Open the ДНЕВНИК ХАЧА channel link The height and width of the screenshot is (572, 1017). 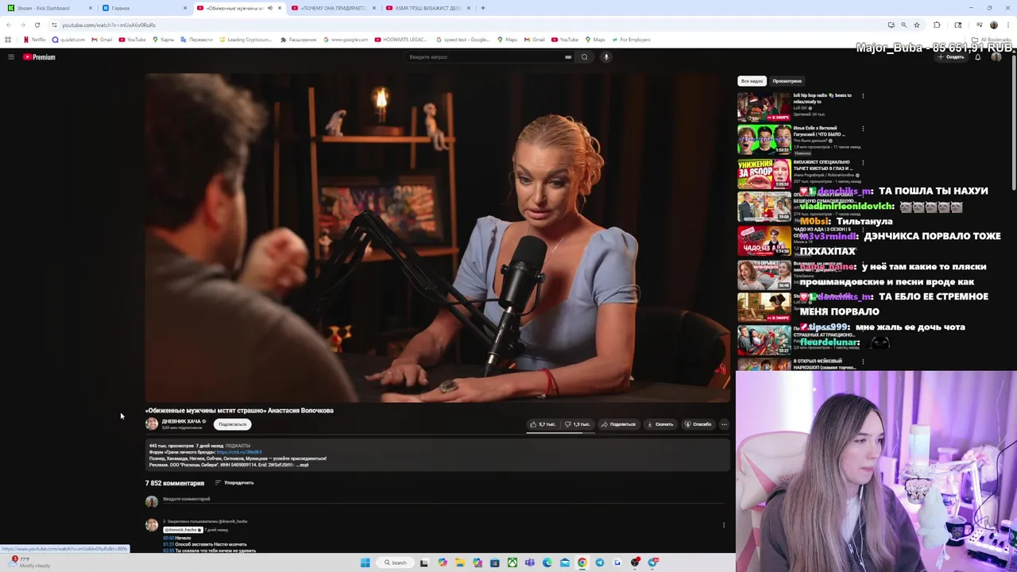(x=181, y=421)
